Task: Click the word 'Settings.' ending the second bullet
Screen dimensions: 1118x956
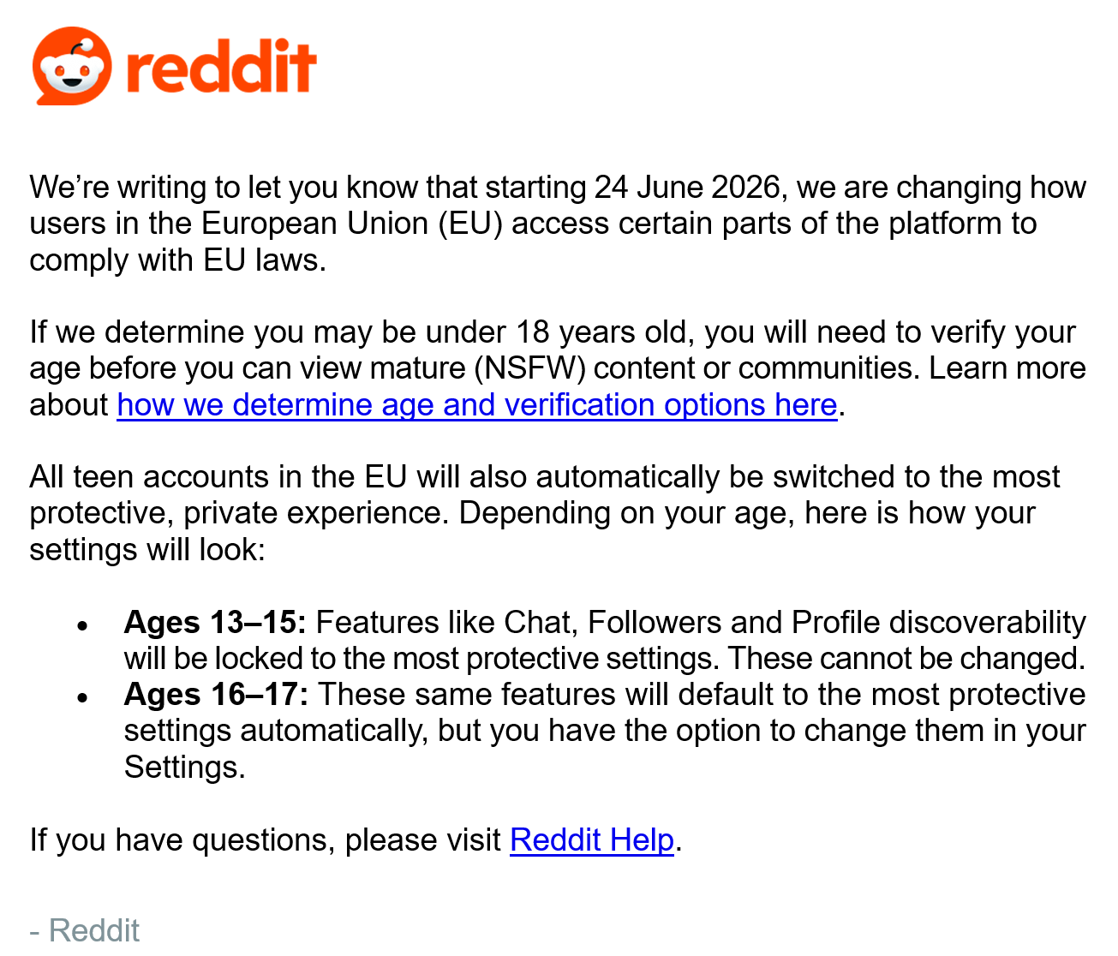Action: (x=185, y=767)
